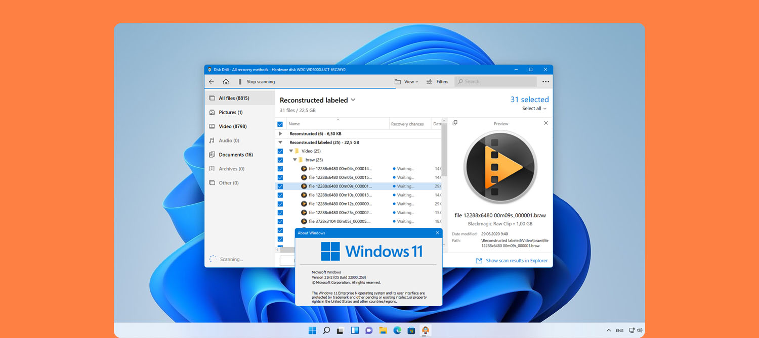The image size is (759, 338).
Task: Open Widgets from the taskbar
Action: [x=355, y=330]
